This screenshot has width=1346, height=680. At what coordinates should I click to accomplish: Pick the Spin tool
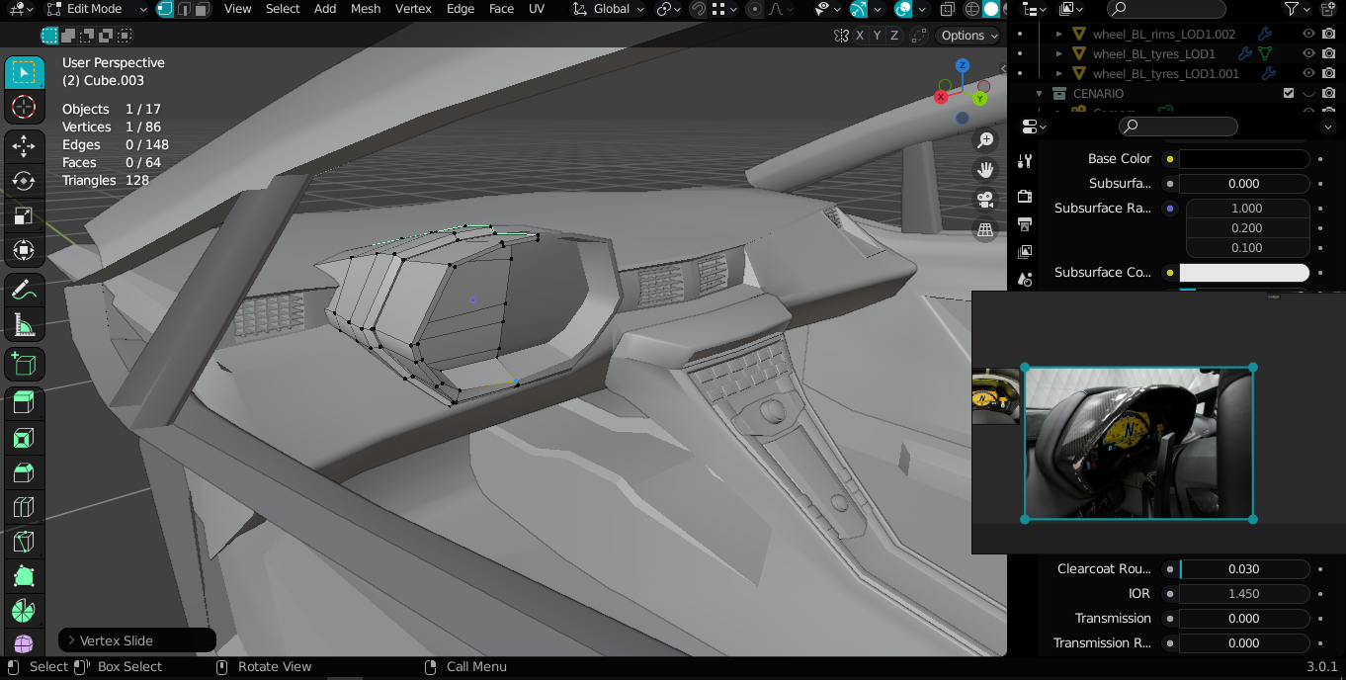(25, 611)
